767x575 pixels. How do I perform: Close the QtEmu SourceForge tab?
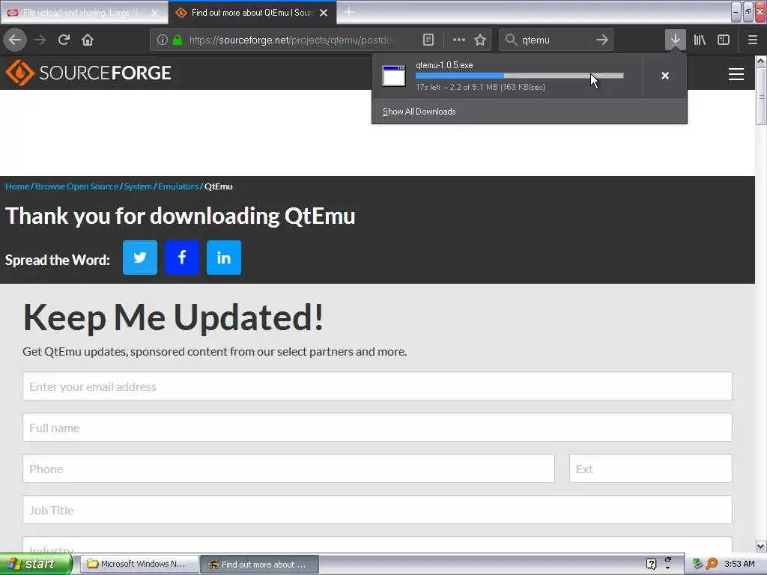pyautogui.click(x=324, y=13)
